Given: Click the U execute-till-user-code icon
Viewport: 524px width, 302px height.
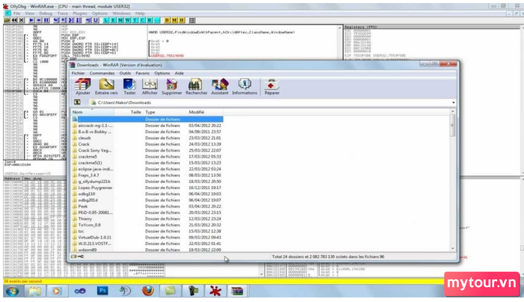Looking at the screenshot, I should (96, 20).
